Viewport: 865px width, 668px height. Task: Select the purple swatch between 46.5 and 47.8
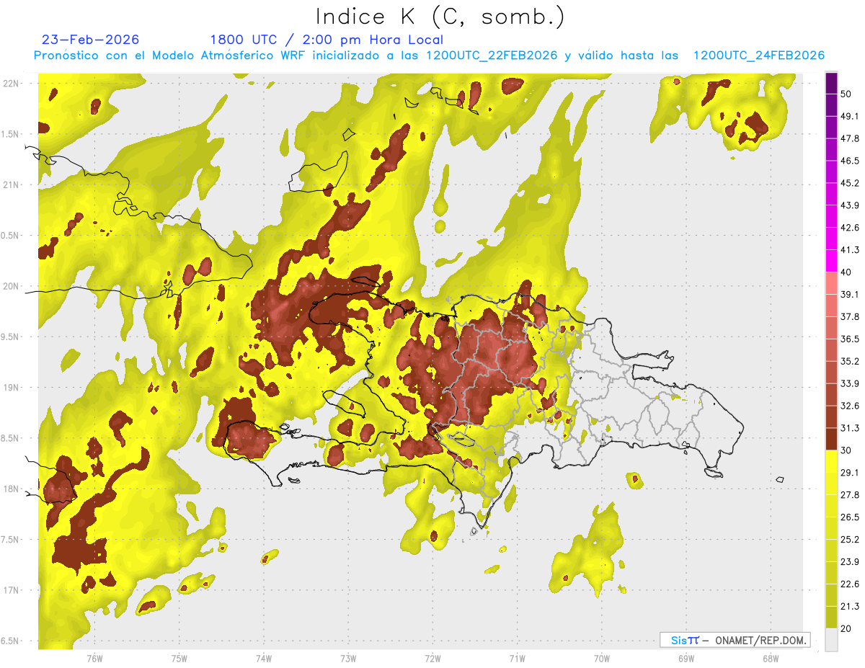point(831,150)
